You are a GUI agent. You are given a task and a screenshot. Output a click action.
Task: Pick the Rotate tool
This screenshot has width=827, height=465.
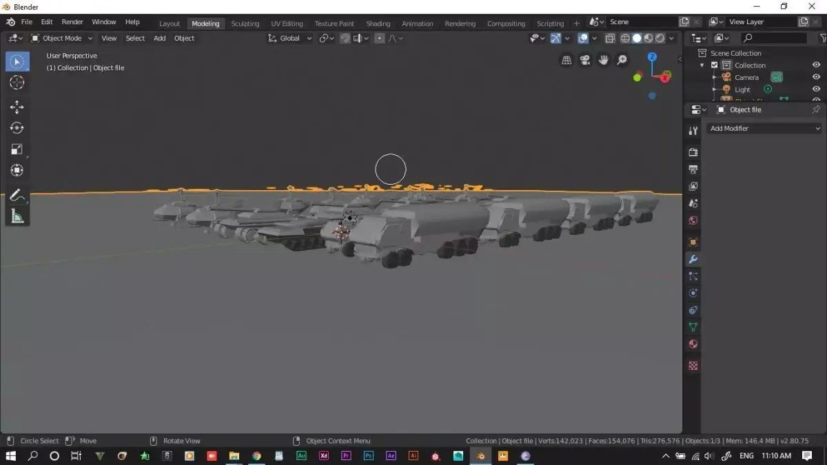click(17, 128)
